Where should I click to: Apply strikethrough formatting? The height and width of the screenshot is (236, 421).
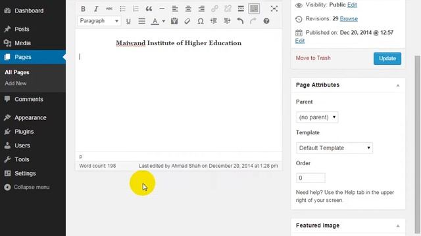click(x=109, y=9)
